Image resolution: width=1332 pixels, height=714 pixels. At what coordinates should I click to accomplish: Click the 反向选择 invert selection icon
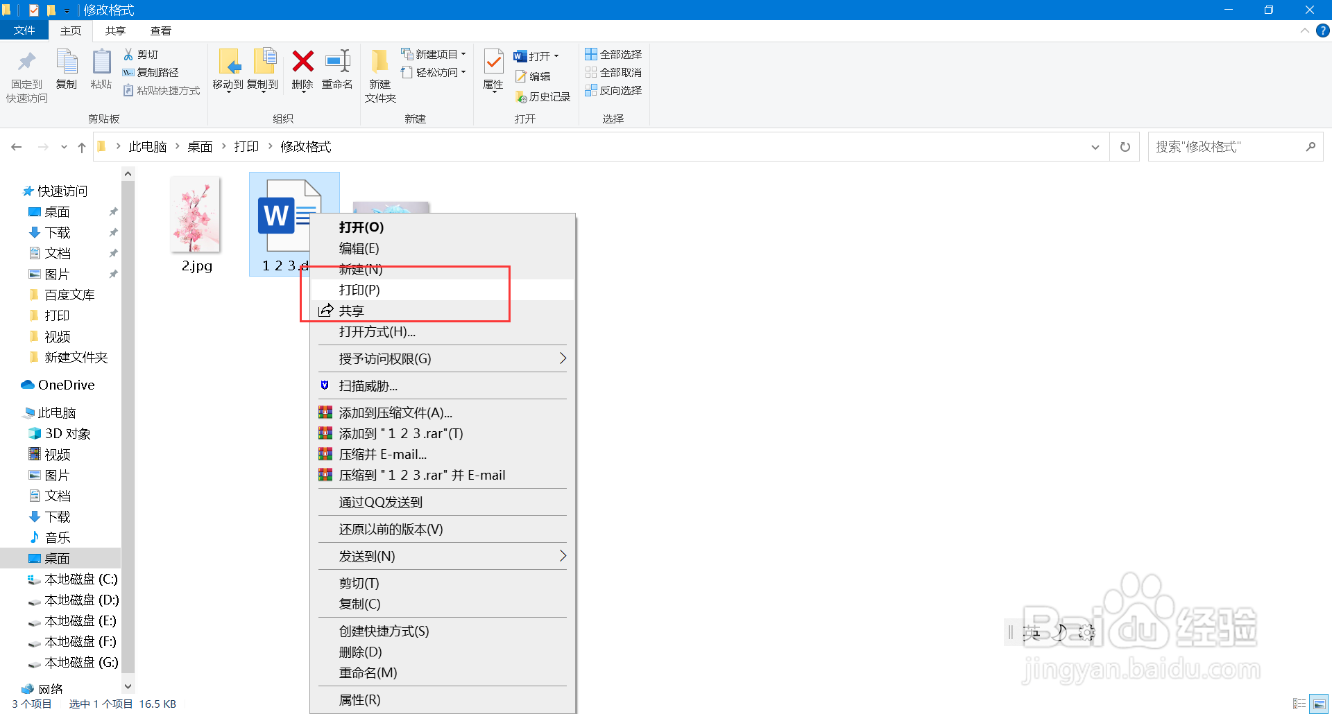coord(592,90)
